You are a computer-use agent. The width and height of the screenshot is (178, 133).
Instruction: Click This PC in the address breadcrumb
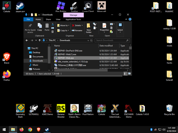[52, 40]
